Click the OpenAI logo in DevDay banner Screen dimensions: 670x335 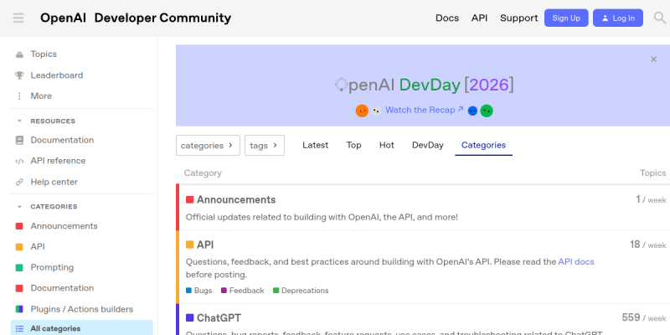click(x=342, y=85)
